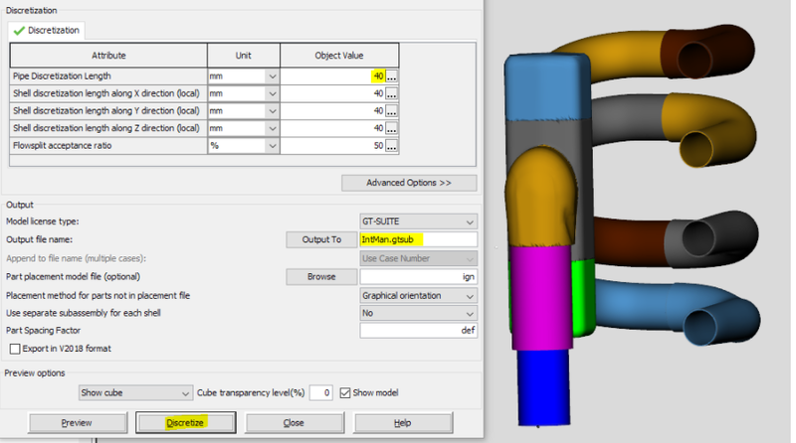
Task: Open the Show cube preview dropdown
Action: click(135, 392)
